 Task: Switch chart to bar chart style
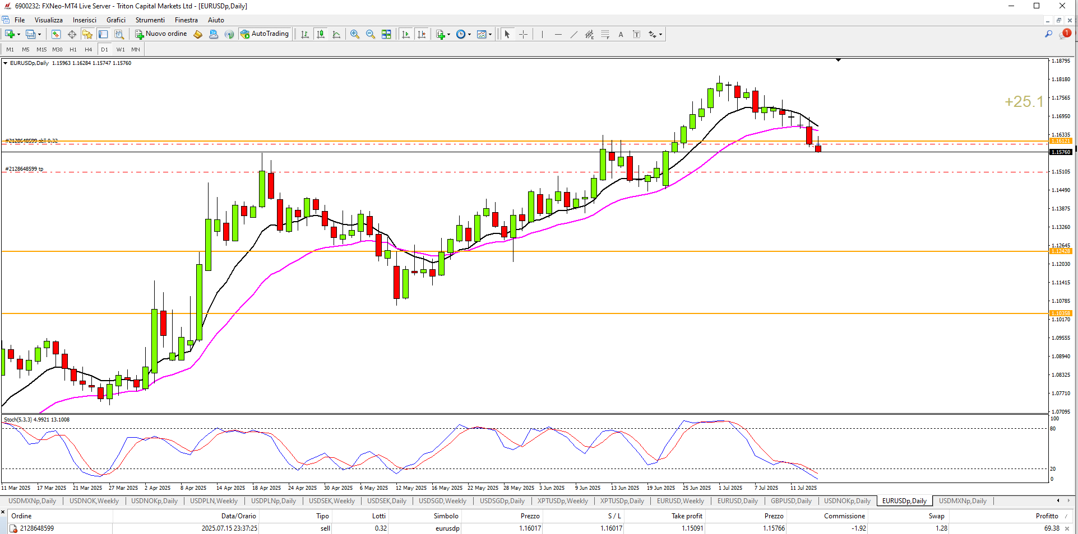pyautogui.click(x=304, y=34)
